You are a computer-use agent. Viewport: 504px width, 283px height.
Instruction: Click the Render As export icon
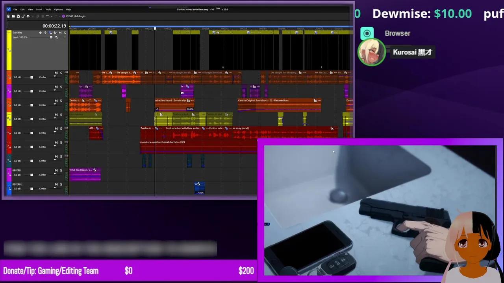pyautogui.click(x=23, y=16)
